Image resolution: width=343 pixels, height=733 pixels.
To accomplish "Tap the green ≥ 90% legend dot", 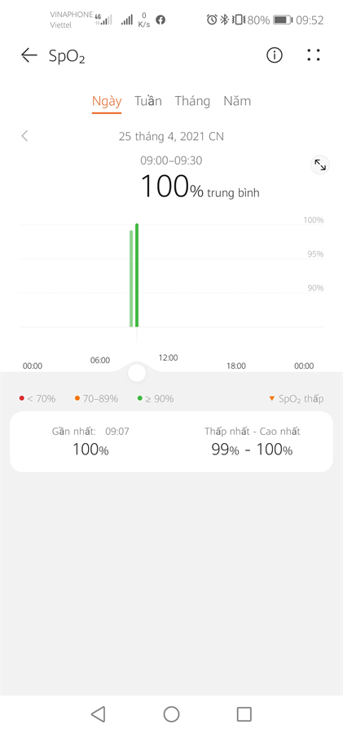I will coord(140,398).
